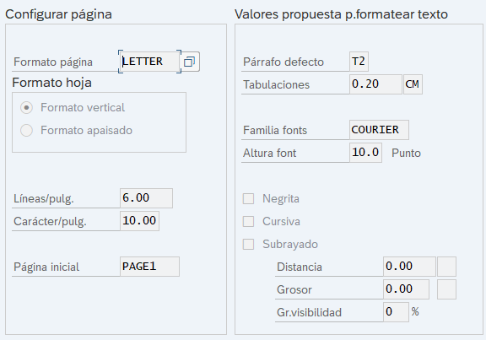Select Formato vertical radio button

tap(26, 107)
